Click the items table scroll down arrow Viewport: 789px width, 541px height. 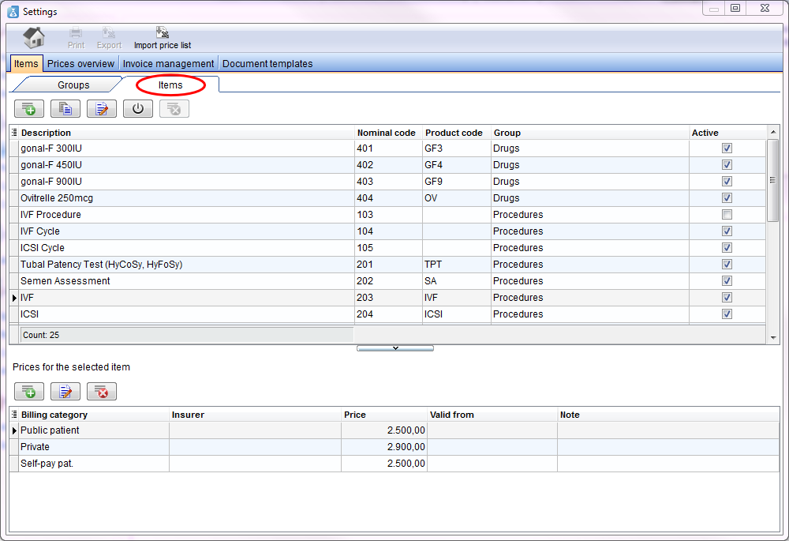coord(773,338)
